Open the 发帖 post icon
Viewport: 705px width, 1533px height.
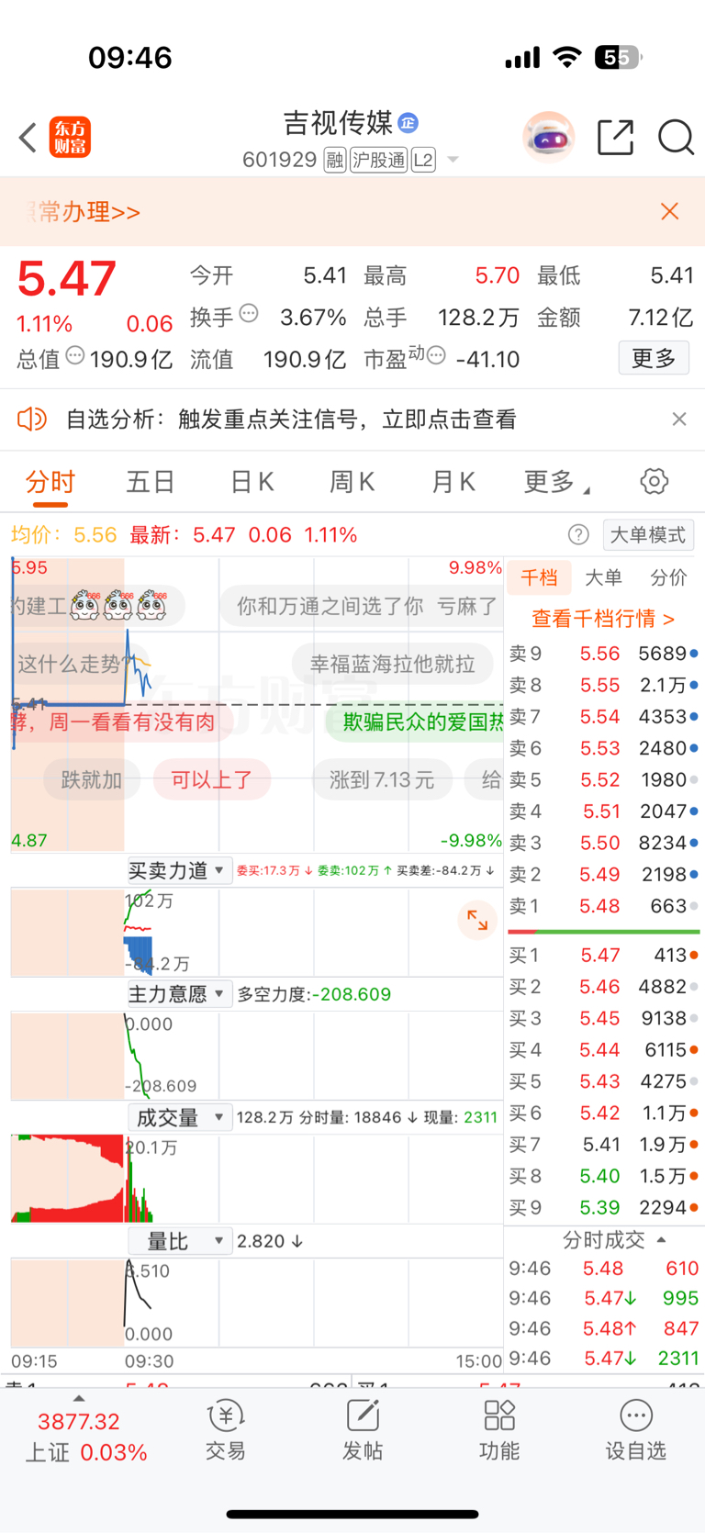click(363, 1429)
